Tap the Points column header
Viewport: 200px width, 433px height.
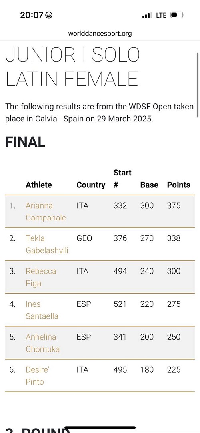coord(179,185)
